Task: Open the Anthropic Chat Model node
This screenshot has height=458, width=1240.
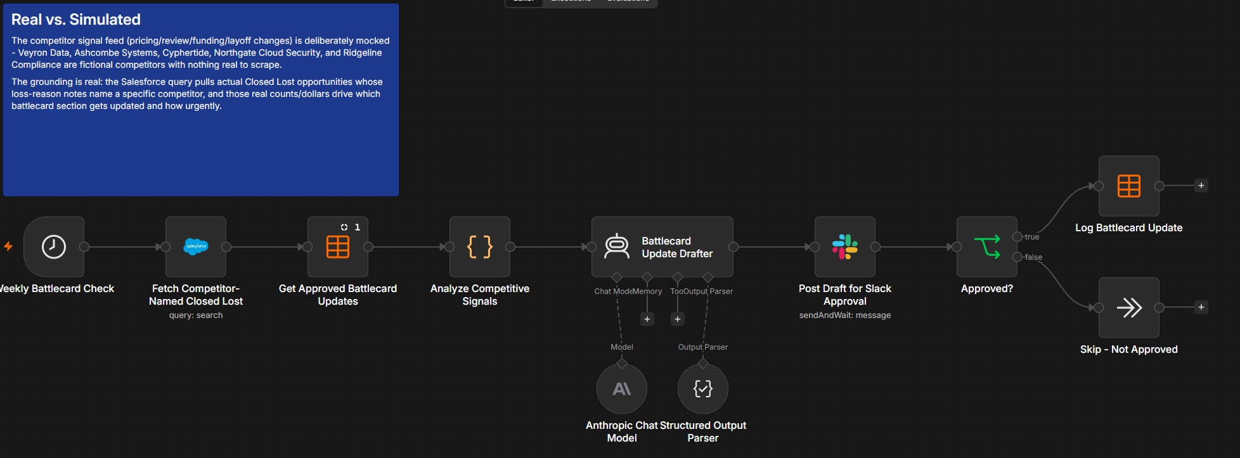Action: tap(622, 389)
